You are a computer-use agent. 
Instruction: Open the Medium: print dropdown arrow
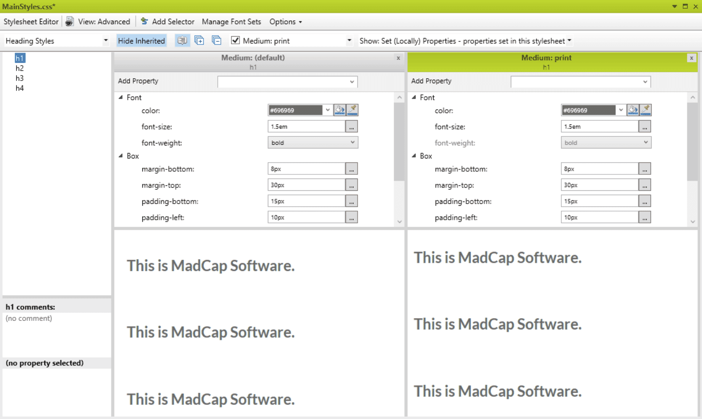[349, 40]
